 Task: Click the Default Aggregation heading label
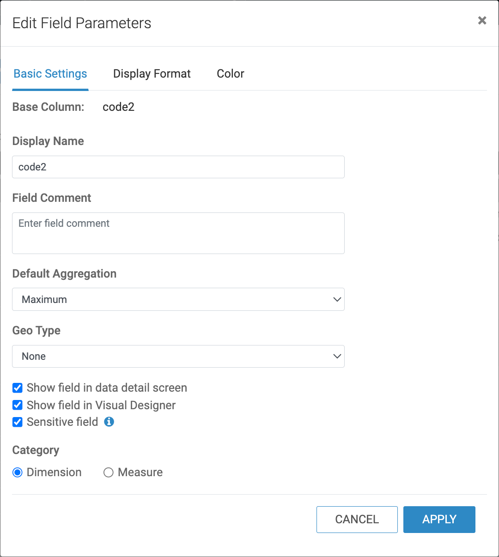[64, 273]
